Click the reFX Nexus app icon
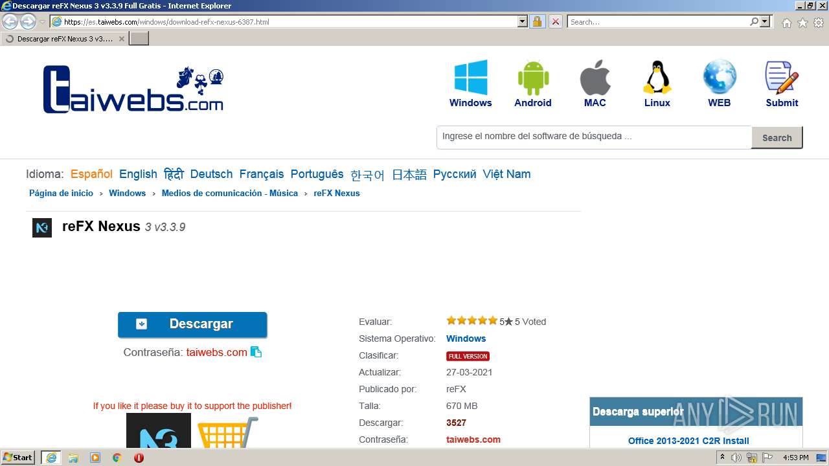The width and height of the screenshot is (829, 466). pos(42,228)
